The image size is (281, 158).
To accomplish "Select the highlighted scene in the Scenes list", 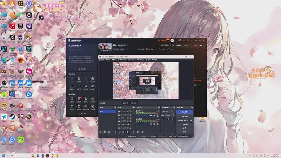I will pyautogui.click(x=107, y=111).
